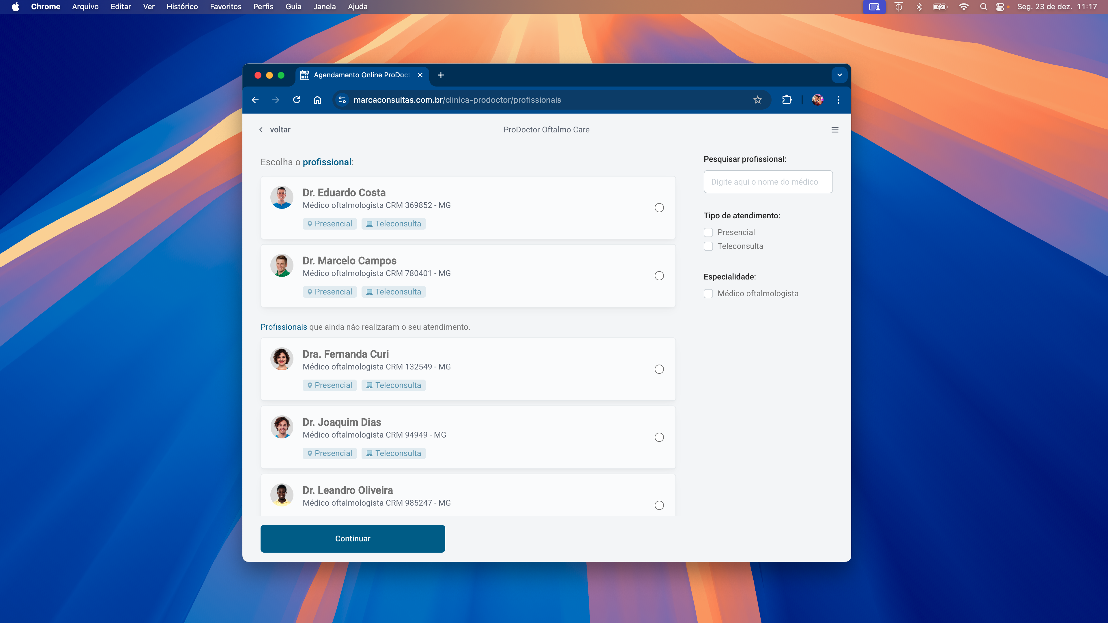Screen dimensions: 1108x623
Task: Open Spotlight search icon in menu bar
Action: point(983,6)
